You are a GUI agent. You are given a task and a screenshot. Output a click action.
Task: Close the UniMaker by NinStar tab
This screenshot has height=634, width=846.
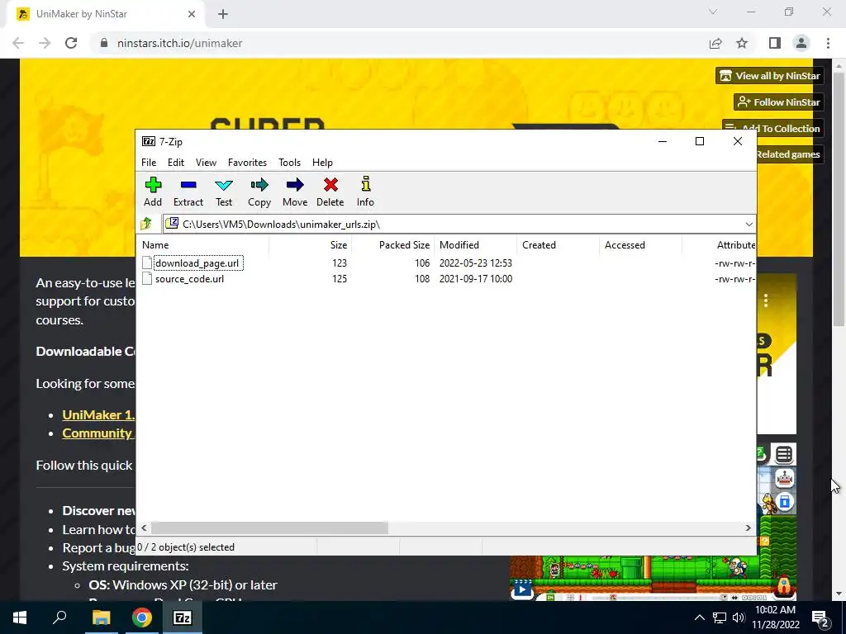192,14
